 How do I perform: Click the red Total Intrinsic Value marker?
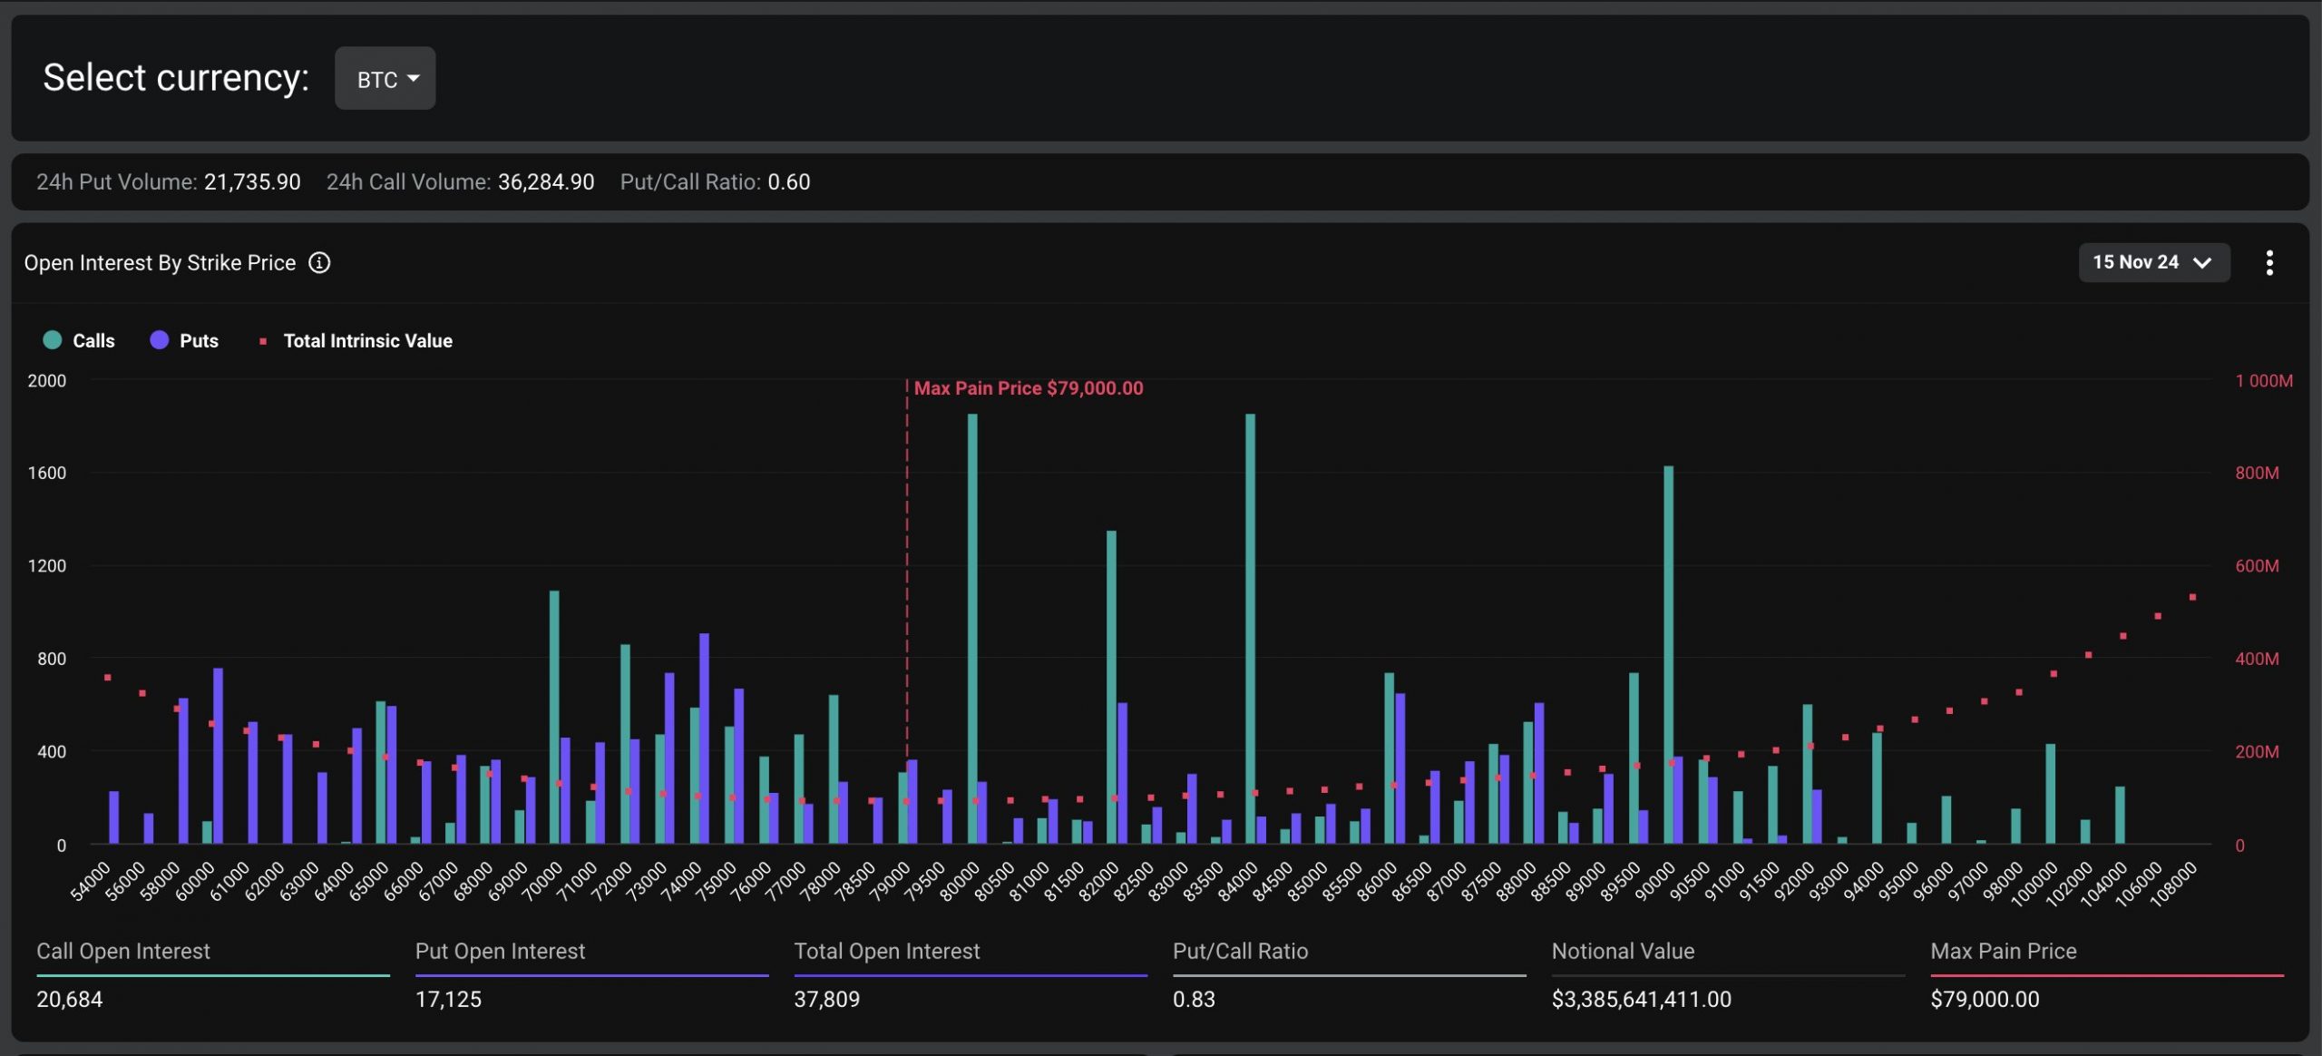pyautogui.click(x=263, y=342)
